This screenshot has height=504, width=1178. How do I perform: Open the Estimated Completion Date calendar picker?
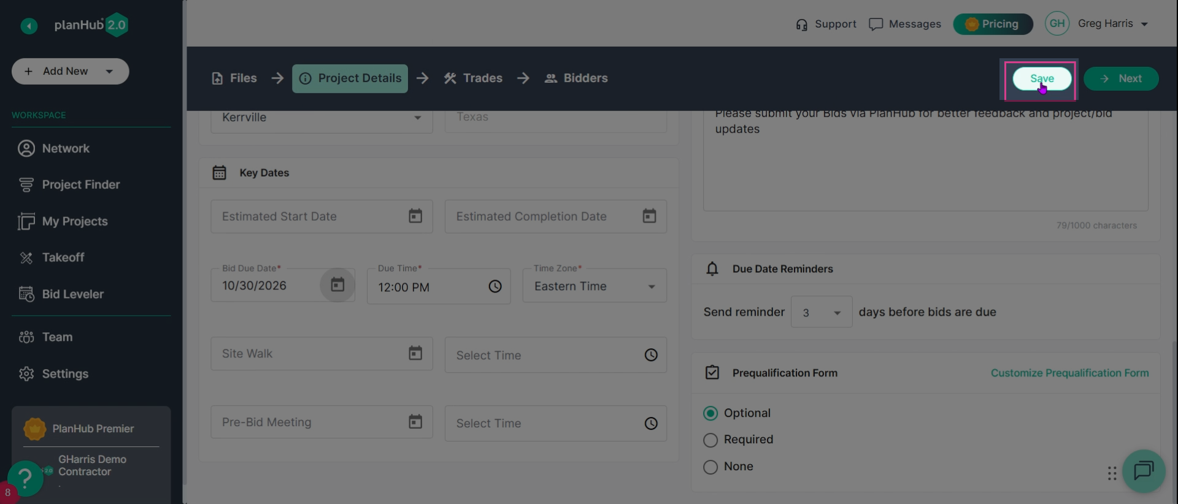click(x=649, y=216)
